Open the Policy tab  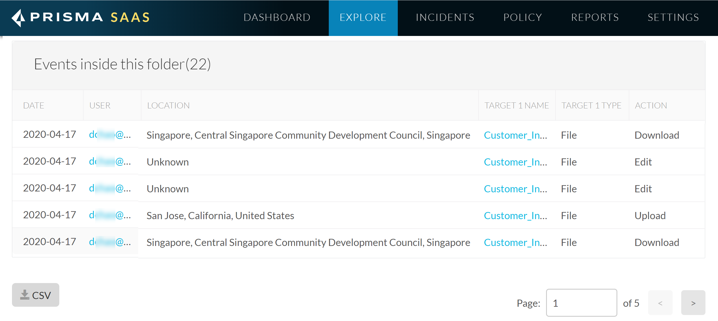pyautogui.click(x=523, y=18)
